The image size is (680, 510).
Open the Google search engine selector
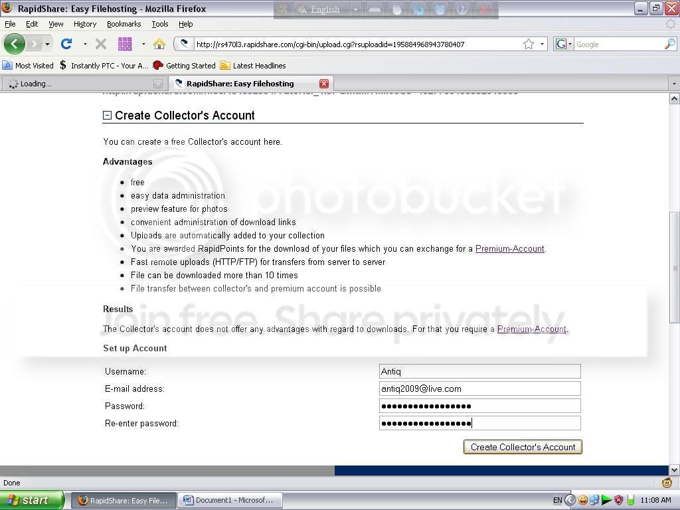coord(563,44)
